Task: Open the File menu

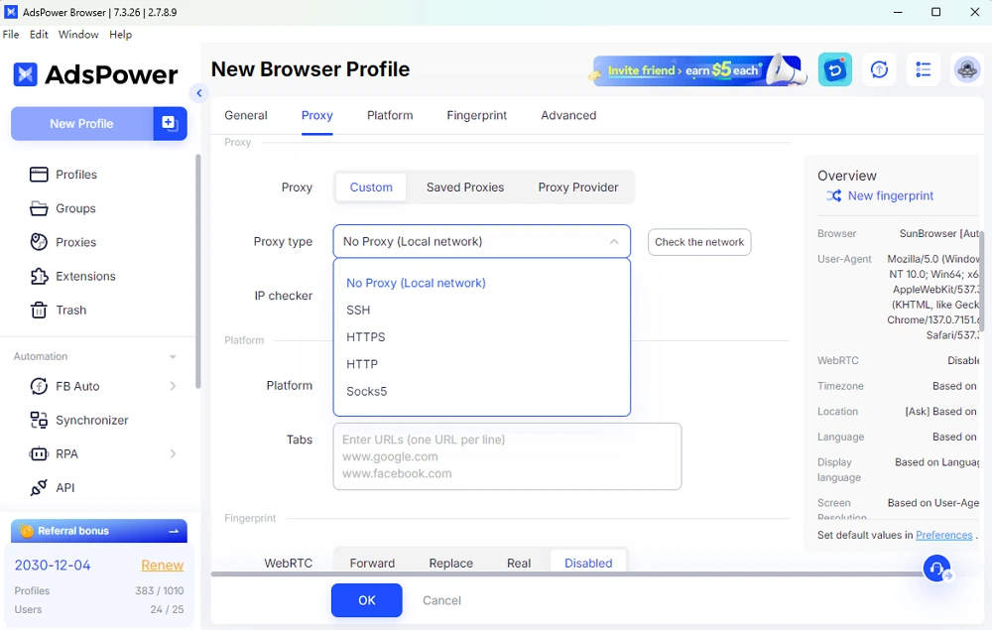Action: [11, 35]
